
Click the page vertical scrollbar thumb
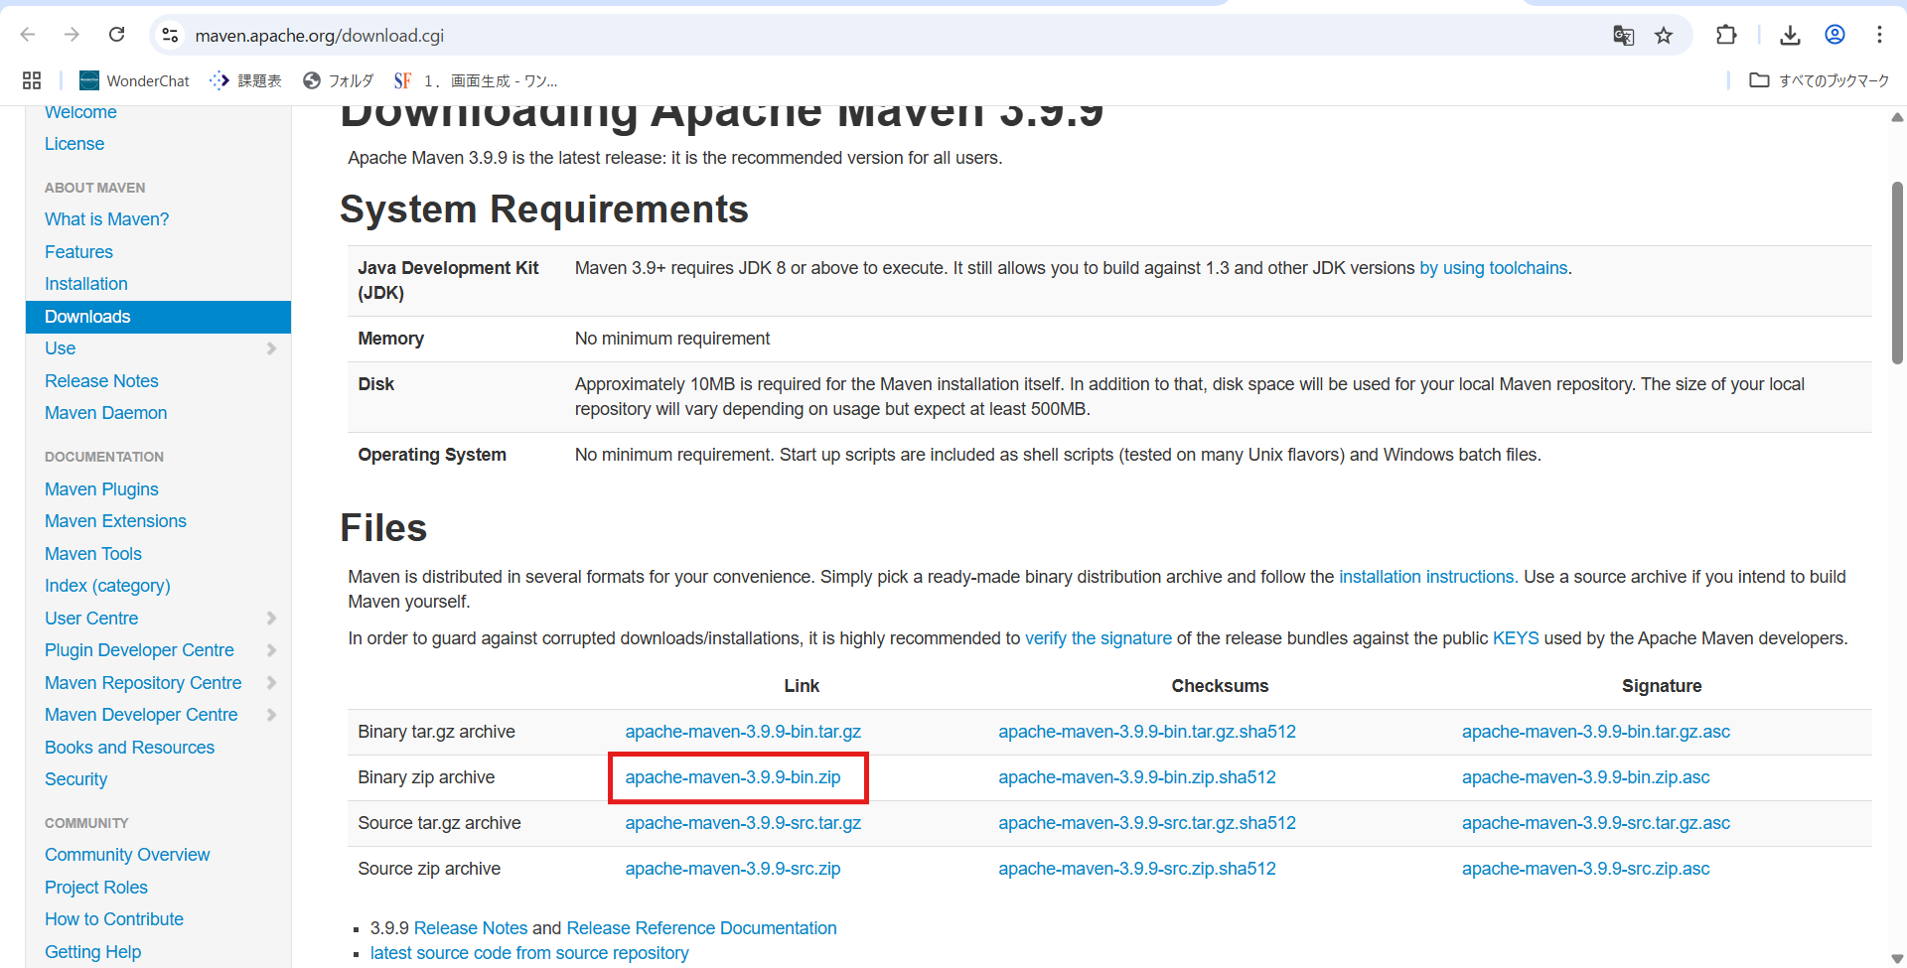(1897, 272)
